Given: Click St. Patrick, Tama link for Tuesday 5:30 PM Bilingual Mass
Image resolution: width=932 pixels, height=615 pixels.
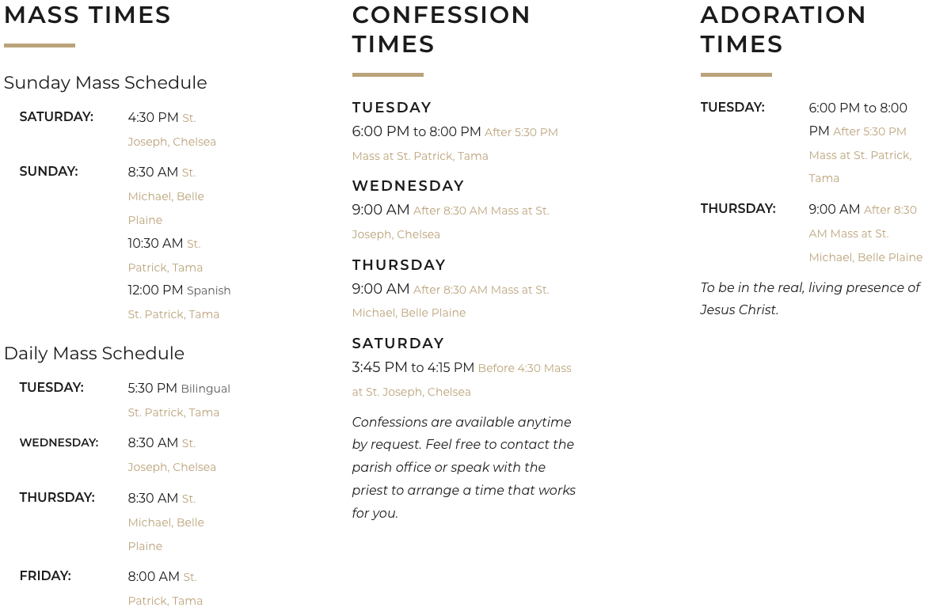Looking at the screenshot, I should pos(173,412).
